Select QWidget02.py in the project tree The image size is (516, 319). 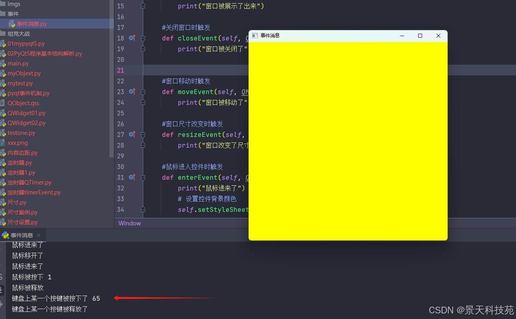pos(26,123)
